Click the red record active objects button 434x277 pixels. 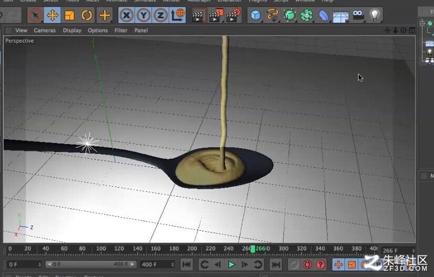pos(307,264)
